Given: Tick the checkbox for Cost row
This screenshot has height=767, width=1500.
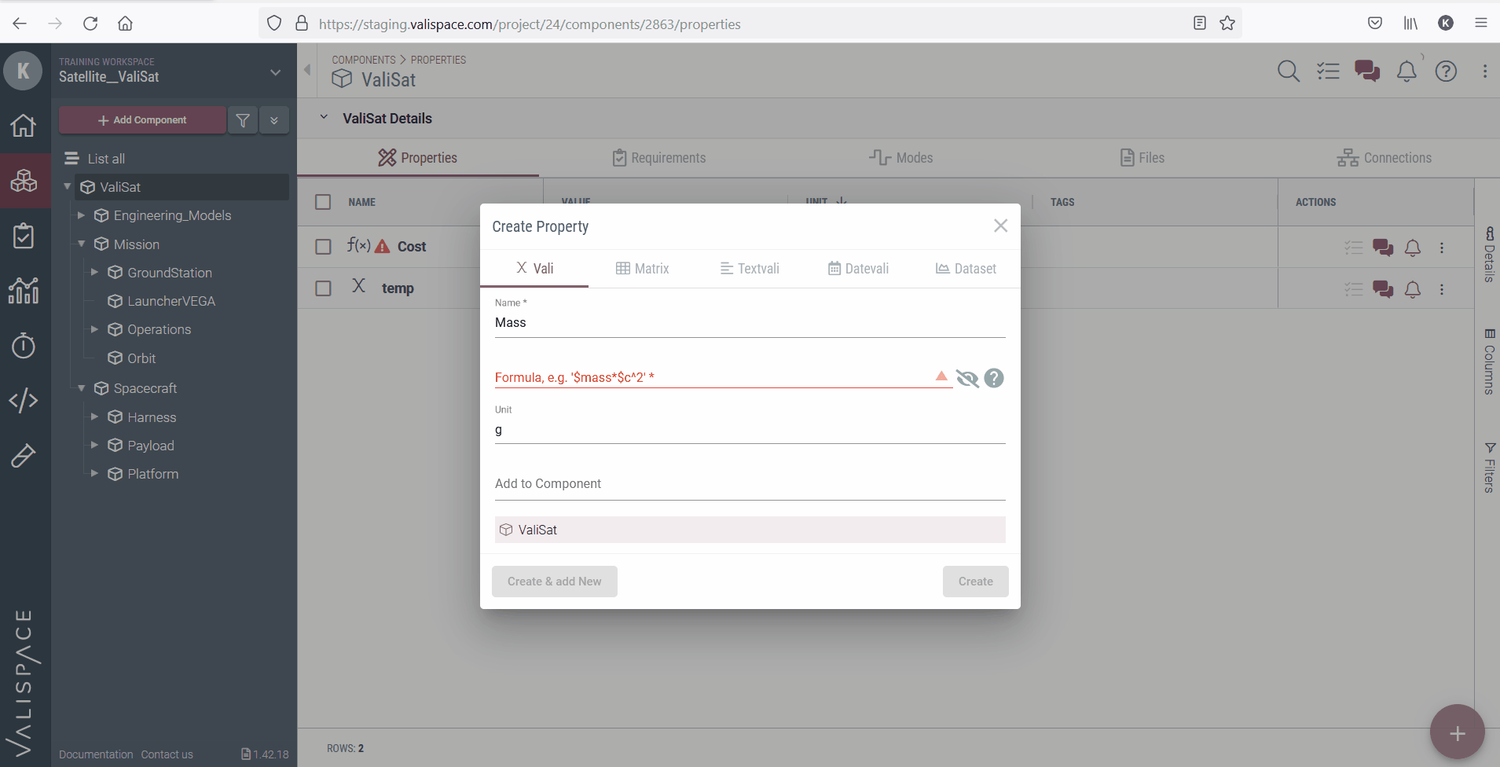Looking at the screenshot, I should click(323, 247).
